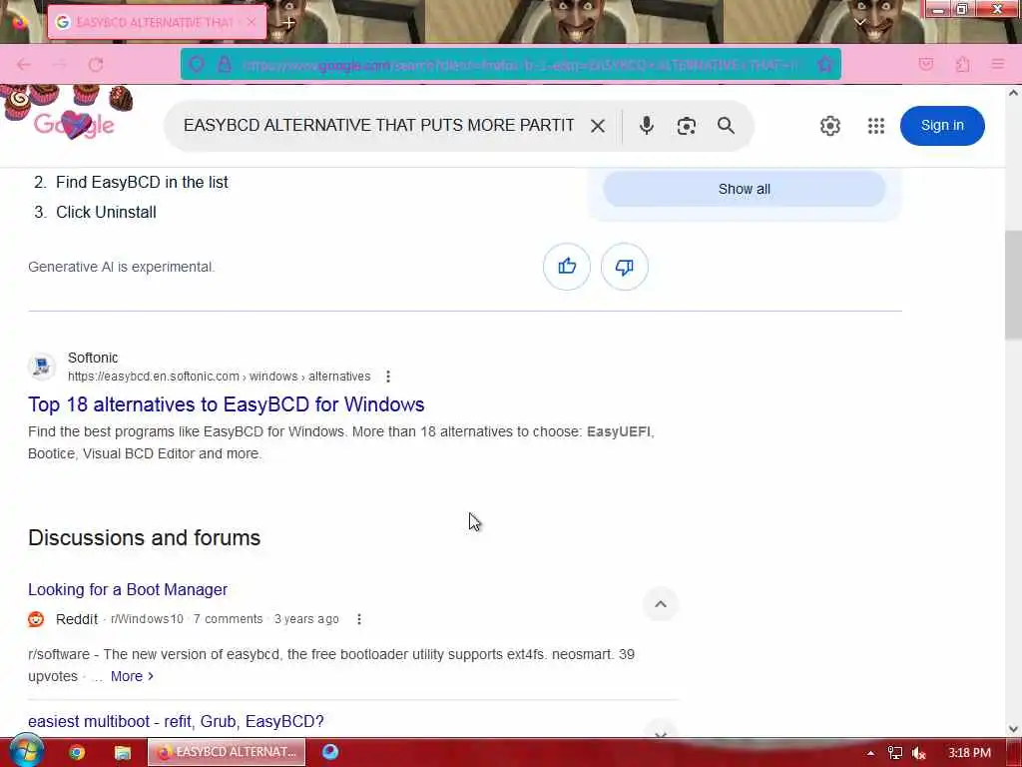Click the Show all button
Image resolution: width=1022 pixels, height=767 pixels.
(744, 189)
